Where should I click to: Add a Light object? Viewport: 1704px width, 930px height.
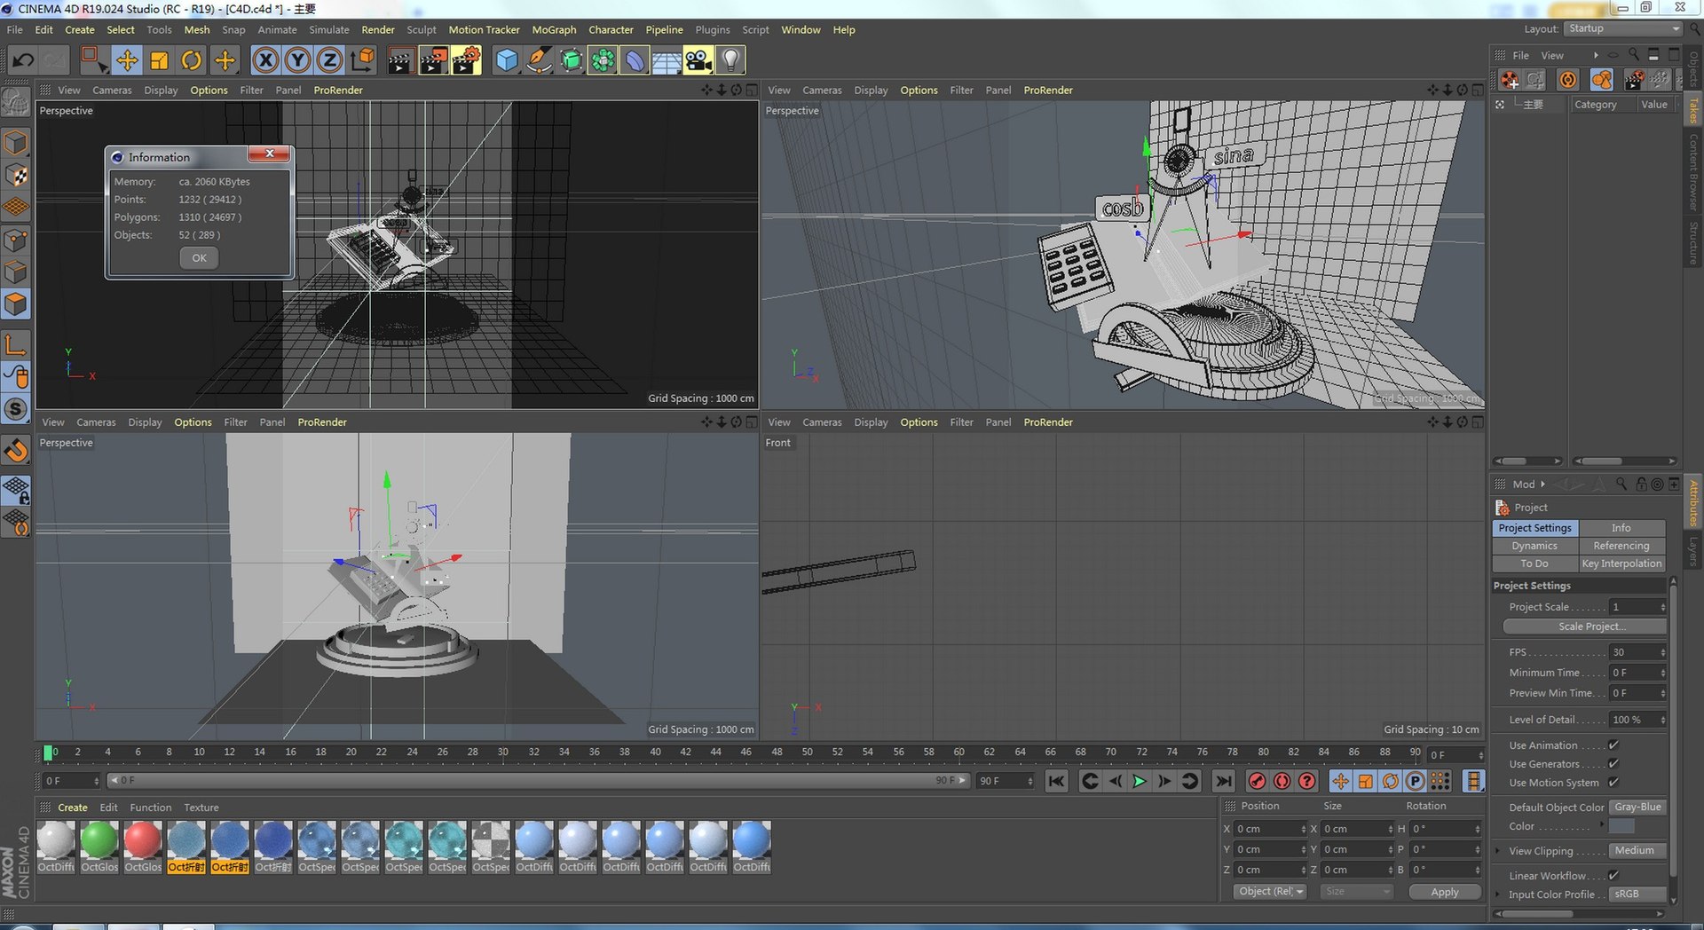(x=730, y=60)
